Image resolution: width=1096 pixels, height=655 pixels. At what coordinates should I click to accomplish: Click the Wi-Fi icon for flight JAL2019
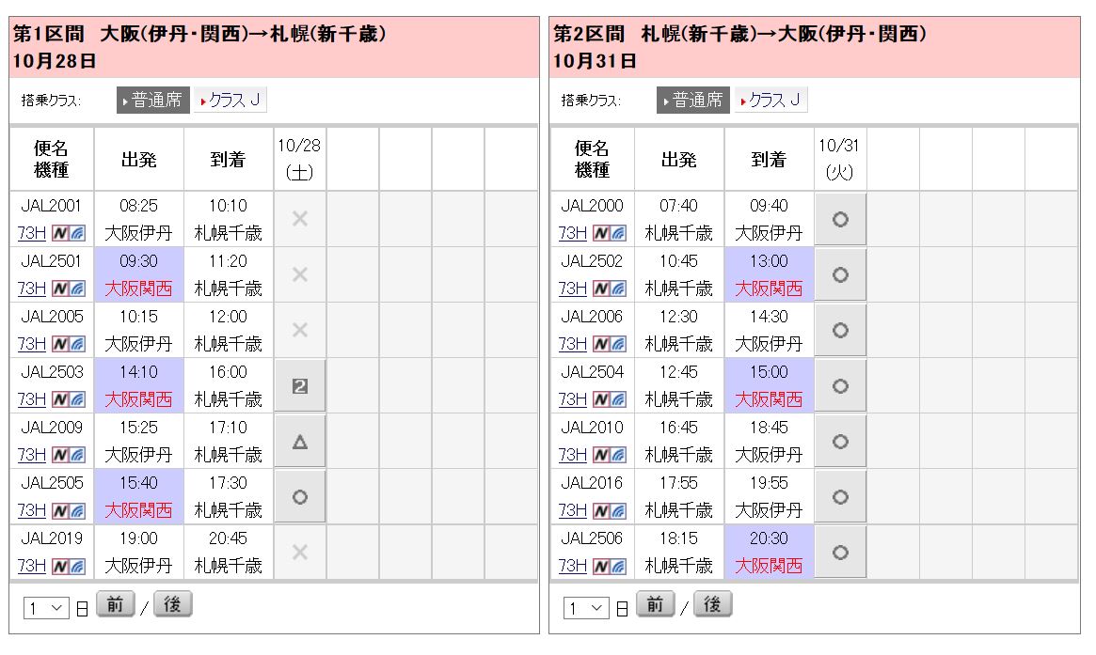click(77, 567)
